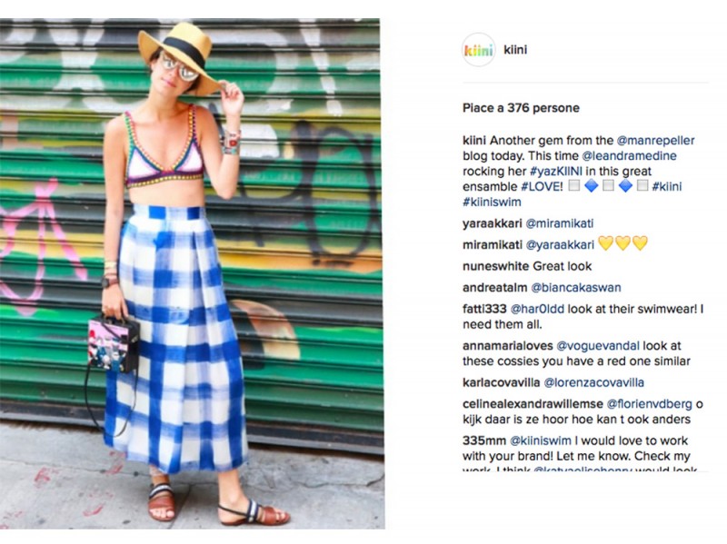Viewport: 727px width, 544px height.
Task: Open the @lorenzacovavilla mention
Action: (x=594, y=382)
